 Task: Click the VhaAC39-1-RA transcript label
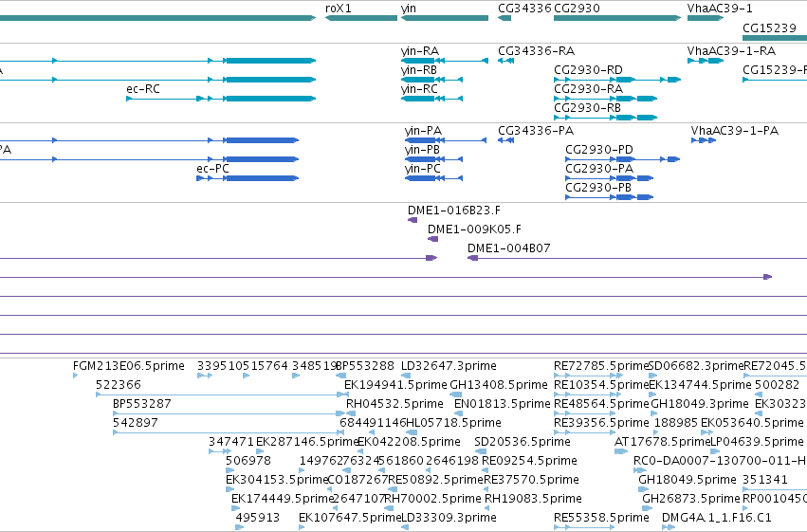(731, 51)
